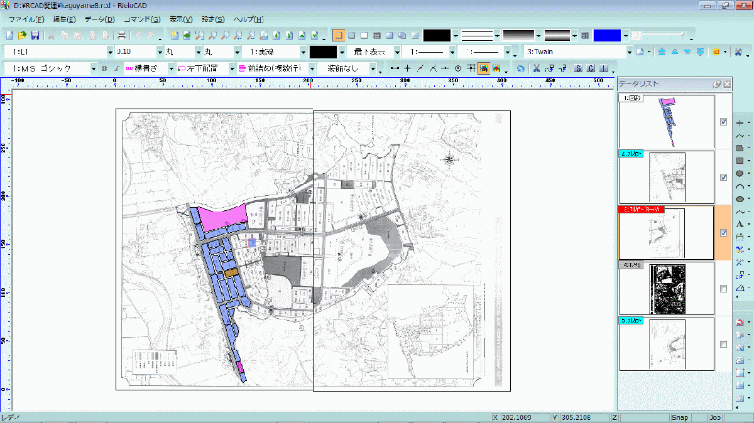Click the Italic text button
This screenshot has width=754, height=423.
[116, 68]
